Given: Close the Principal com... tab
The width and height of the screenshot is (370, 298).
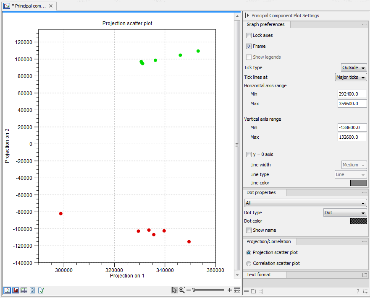Looking at the screenshot, I should click(51, 6).
